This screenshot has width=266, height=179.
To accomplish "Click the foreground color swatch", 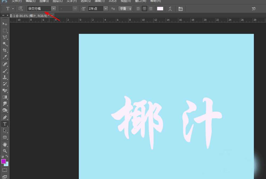I will click(3, 162).
